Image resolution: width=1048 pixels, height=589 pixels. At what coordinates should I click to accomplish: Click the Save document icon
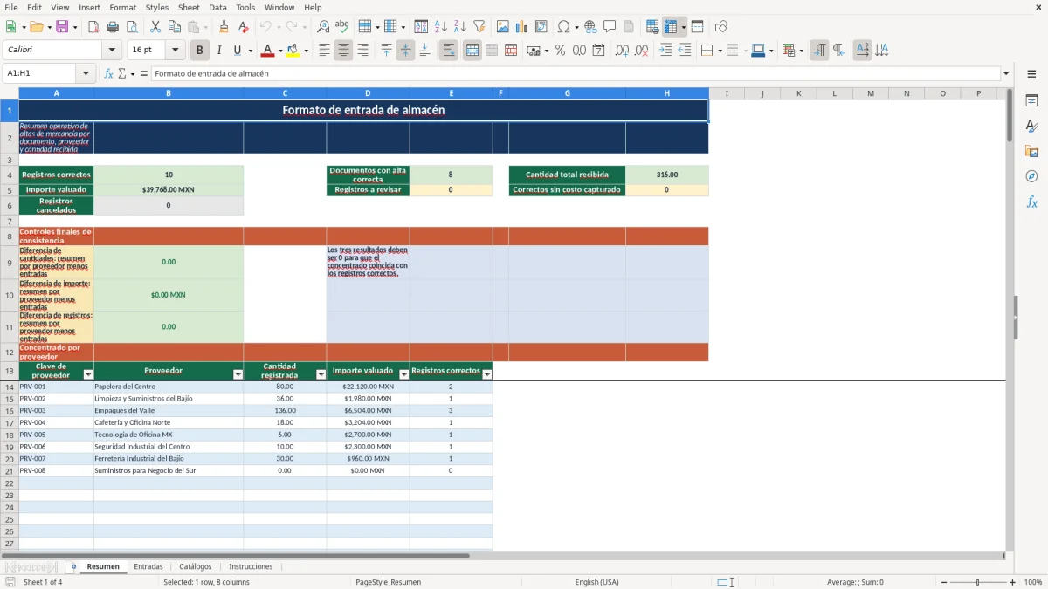[x=62, y=27]
